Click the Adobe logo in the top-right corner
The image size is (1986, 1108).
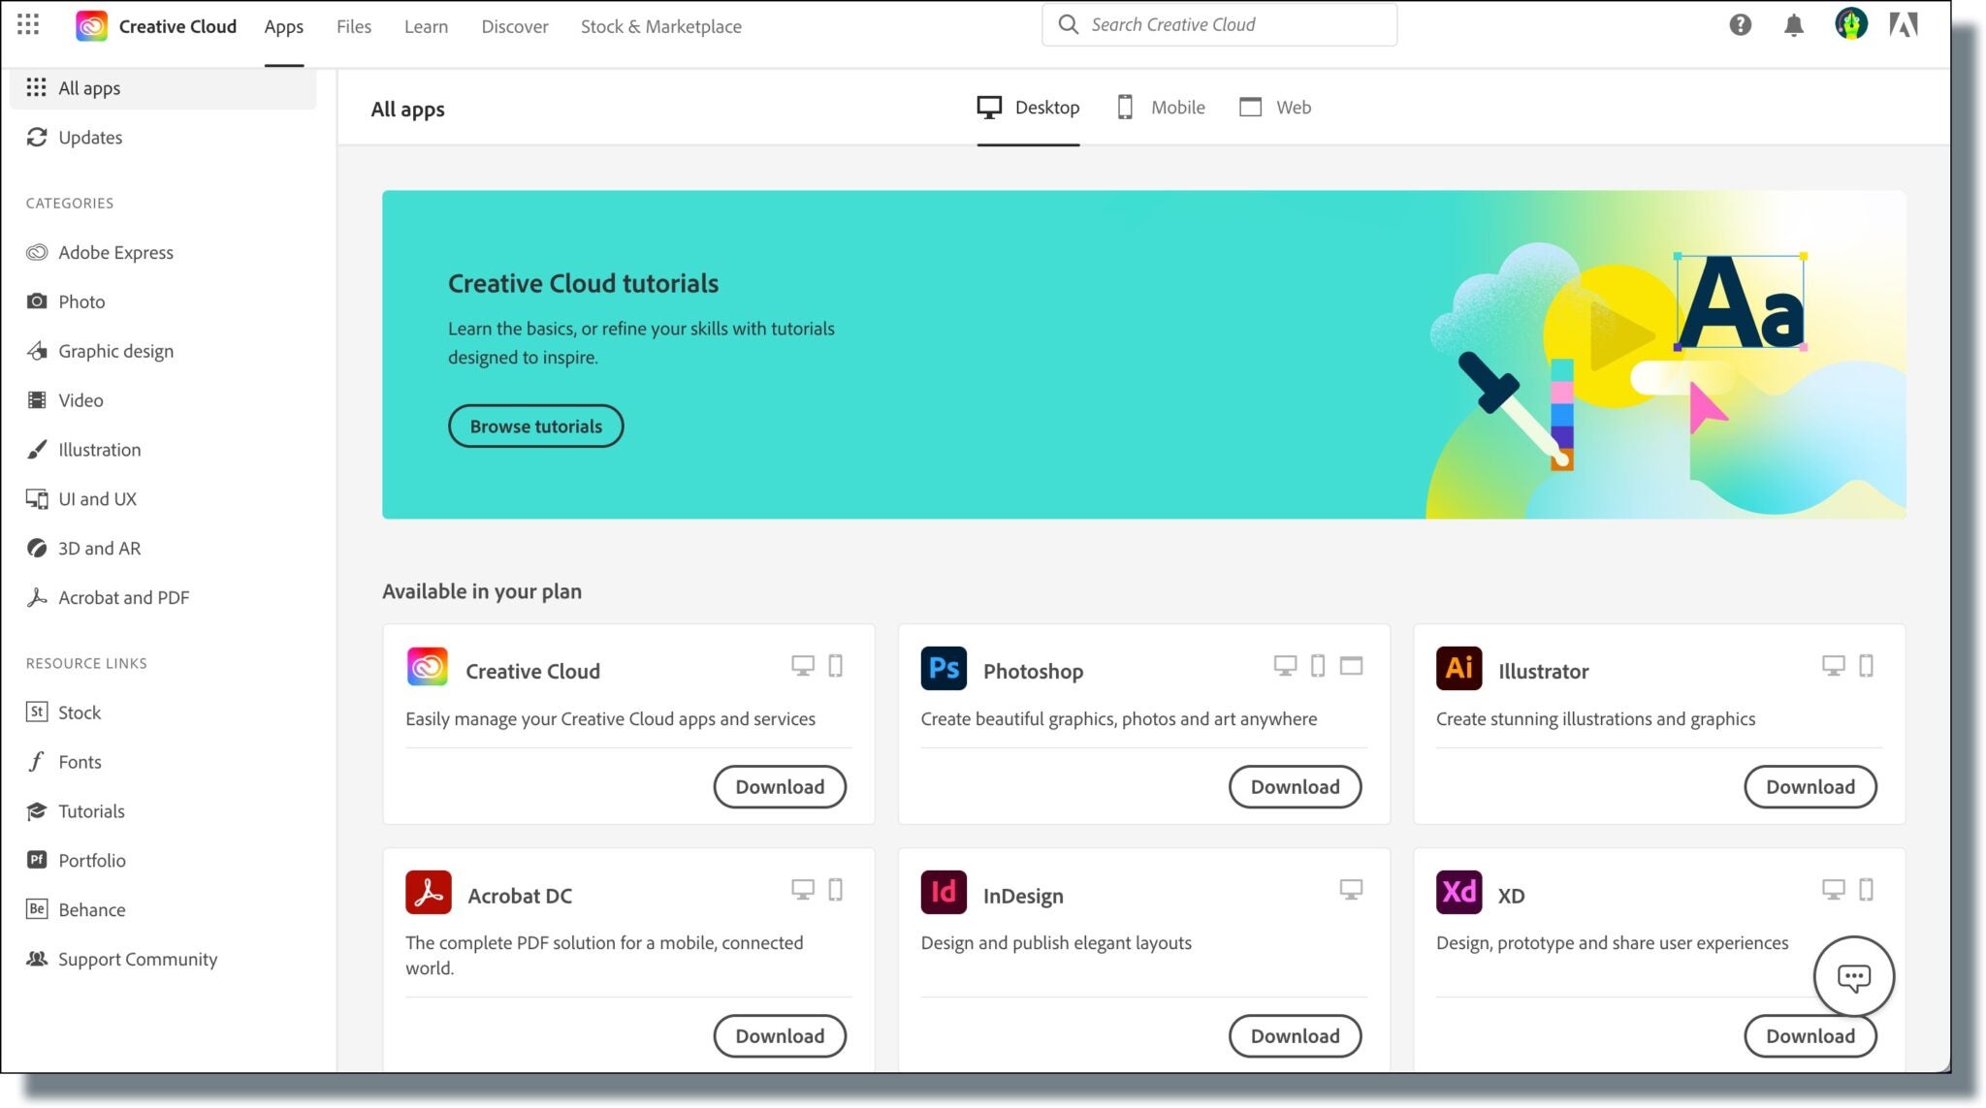pyautogui.click(x=1904, y=25)
